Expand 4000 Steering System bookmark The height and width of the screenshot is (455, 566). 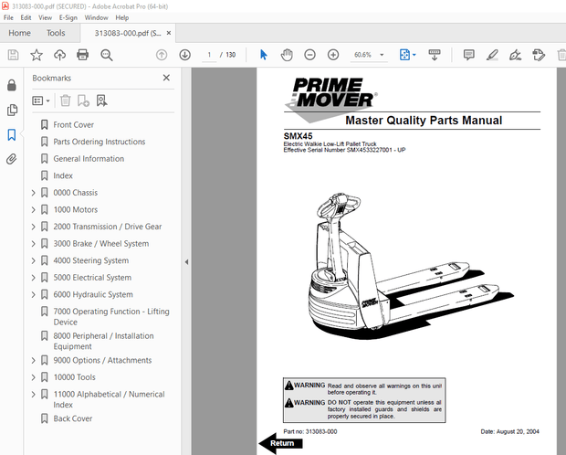pyautogui.click(x=33, y=260)
